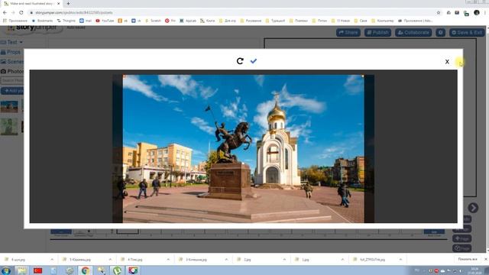The image size is (489, 275).
Task: Open the Windows Start menu
Action: click(6, 270)
